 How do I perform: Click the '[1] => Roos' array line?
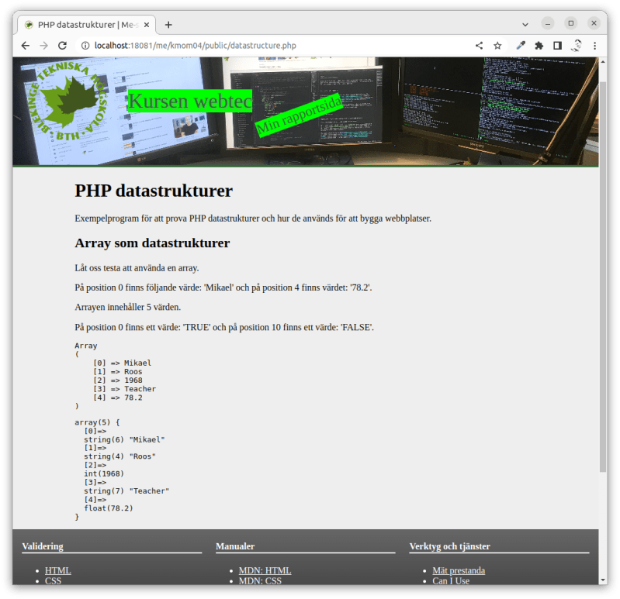click(117, 371)
